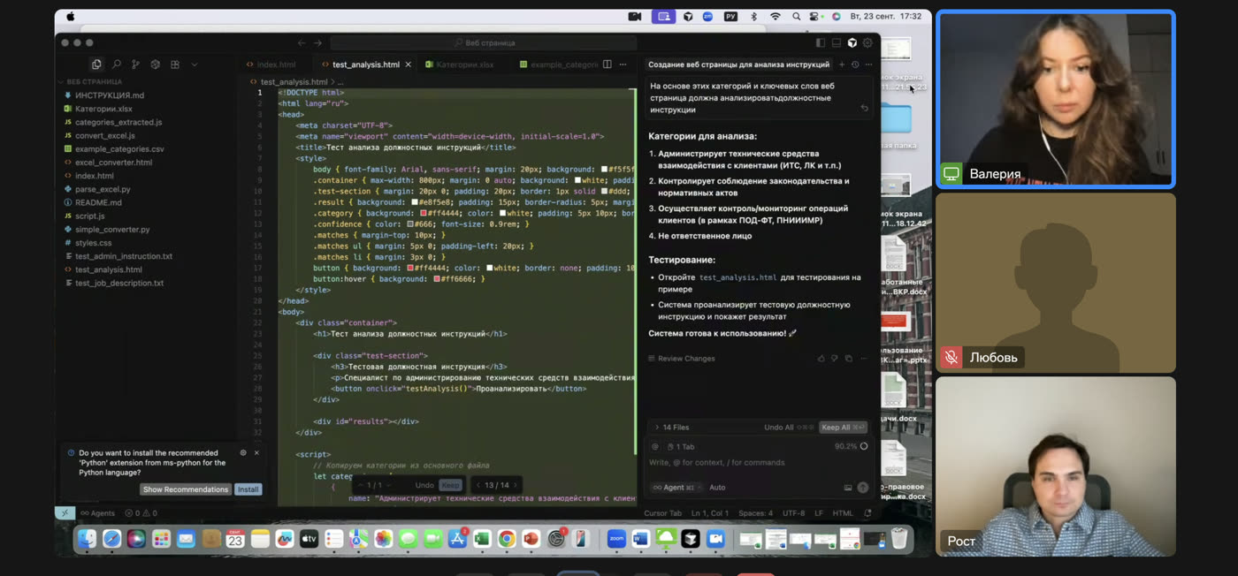Viewport: 1238px width, 576px height.
Task: Toggle the primary sidebar layout button
Action: 821,42
